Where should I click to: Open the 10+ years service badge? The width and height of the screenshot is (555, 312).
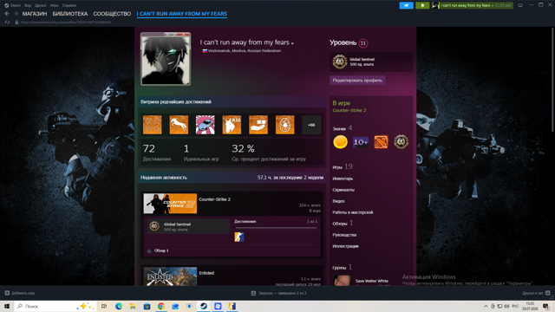click(x=361, y=142)
